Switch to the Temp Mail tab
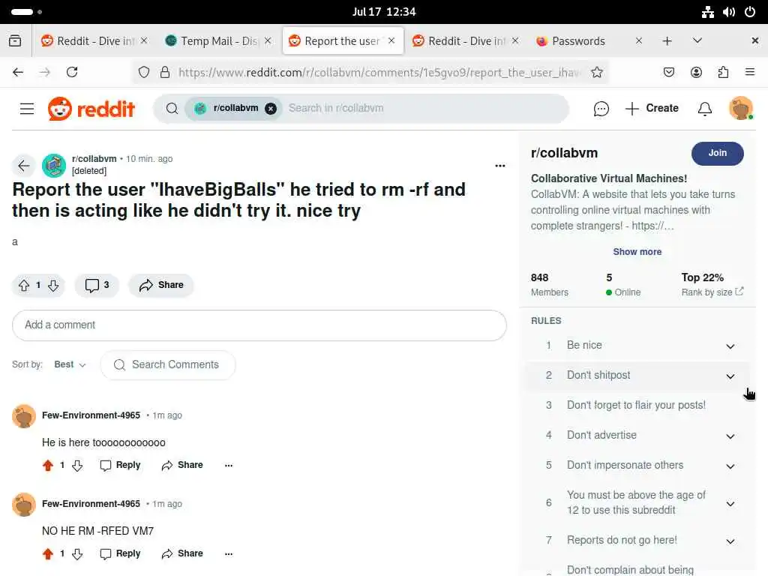768x576 pixels. (x=218, y=41)
